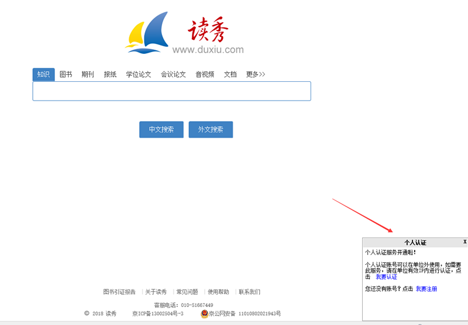Select the 报纸 tab
This screenshot has height=325, width=468.
[110, 74]
